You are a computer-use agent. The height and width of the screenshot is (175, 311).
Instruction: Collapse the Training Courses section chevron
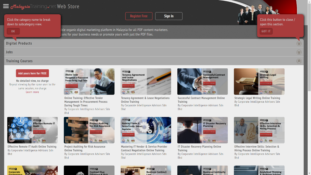pos(299,61)
